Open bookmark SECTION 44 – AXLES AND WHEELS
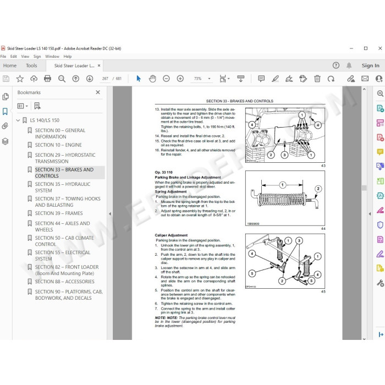 62,227
